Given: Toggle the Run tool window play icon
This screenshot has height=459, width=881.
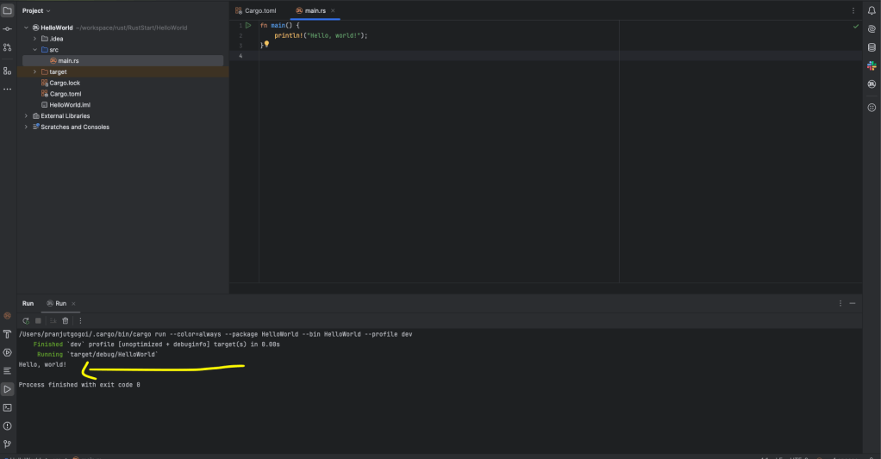Looking at the screenshot, I should coord(7,389).
